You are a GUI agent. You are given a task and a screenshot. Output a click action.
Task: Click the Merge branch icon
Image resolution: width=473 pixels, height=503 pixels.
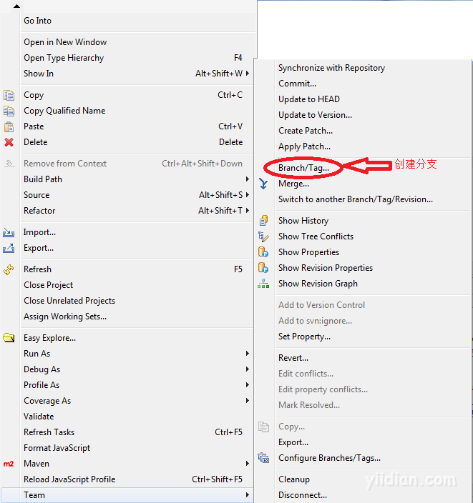263,184
